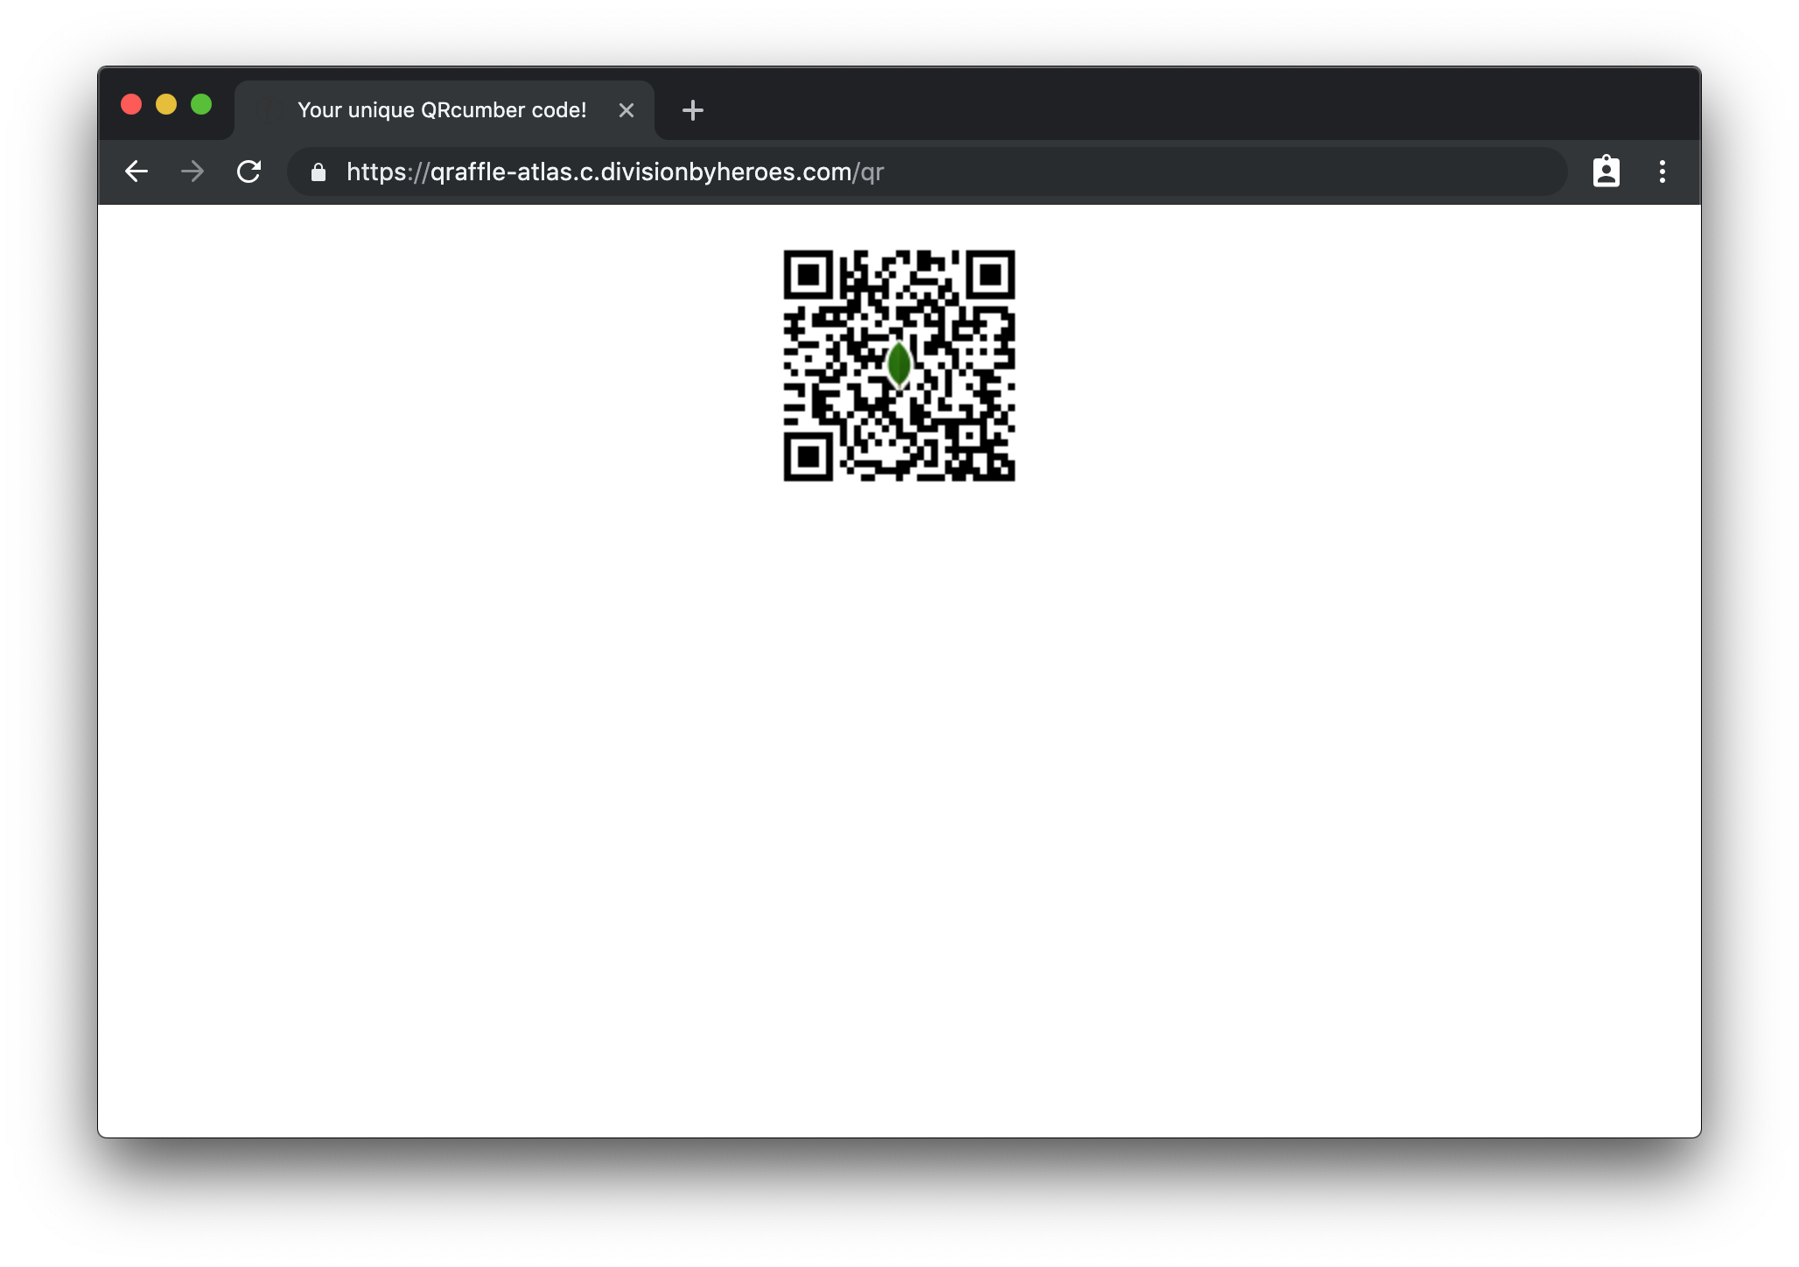Click the small alignment square in QR code

coord(969,435)
